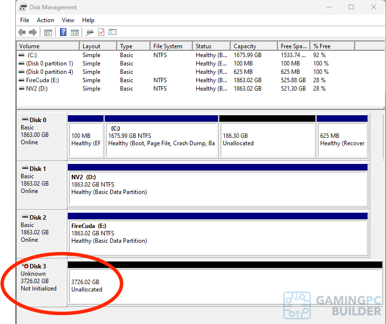Click the Disk 3 red error icon
Viewport: 386px width, 324px height.
click(x=26, y=266)
